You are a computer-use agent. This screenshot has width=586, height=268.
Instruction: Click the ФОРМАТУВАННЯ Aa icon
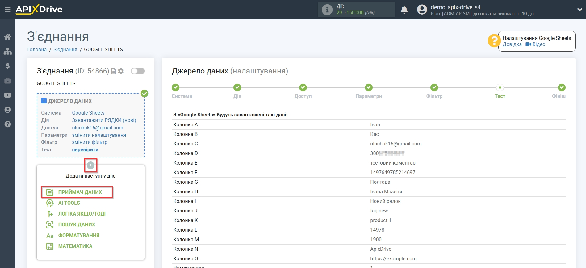(x=50, y=236)
